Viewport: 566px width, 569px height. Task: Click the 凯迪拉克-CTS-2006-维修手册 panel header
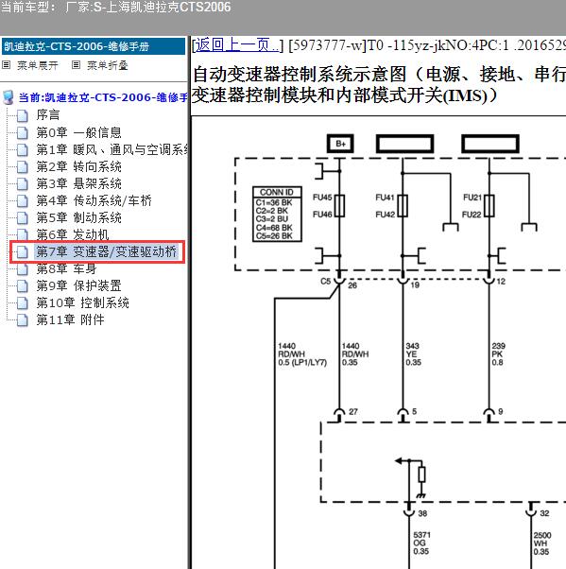(94, 46)
